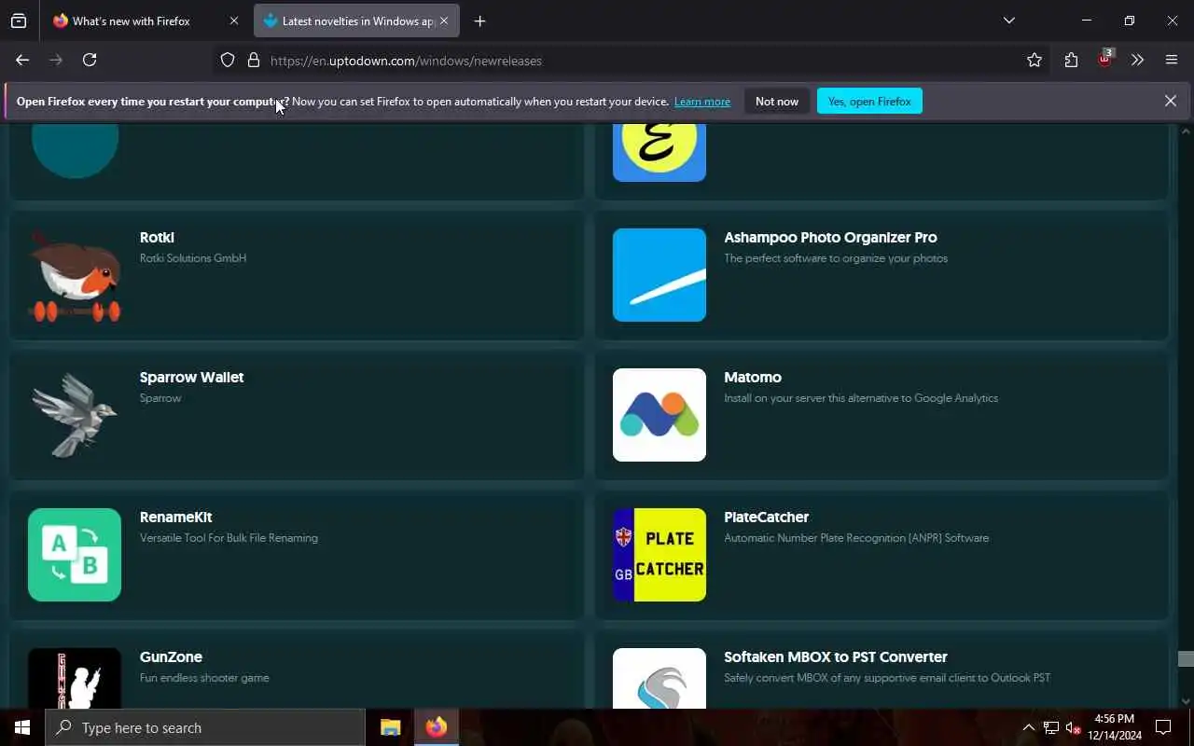Select Latest novelties in Windows tab

[x=357, y=21]
